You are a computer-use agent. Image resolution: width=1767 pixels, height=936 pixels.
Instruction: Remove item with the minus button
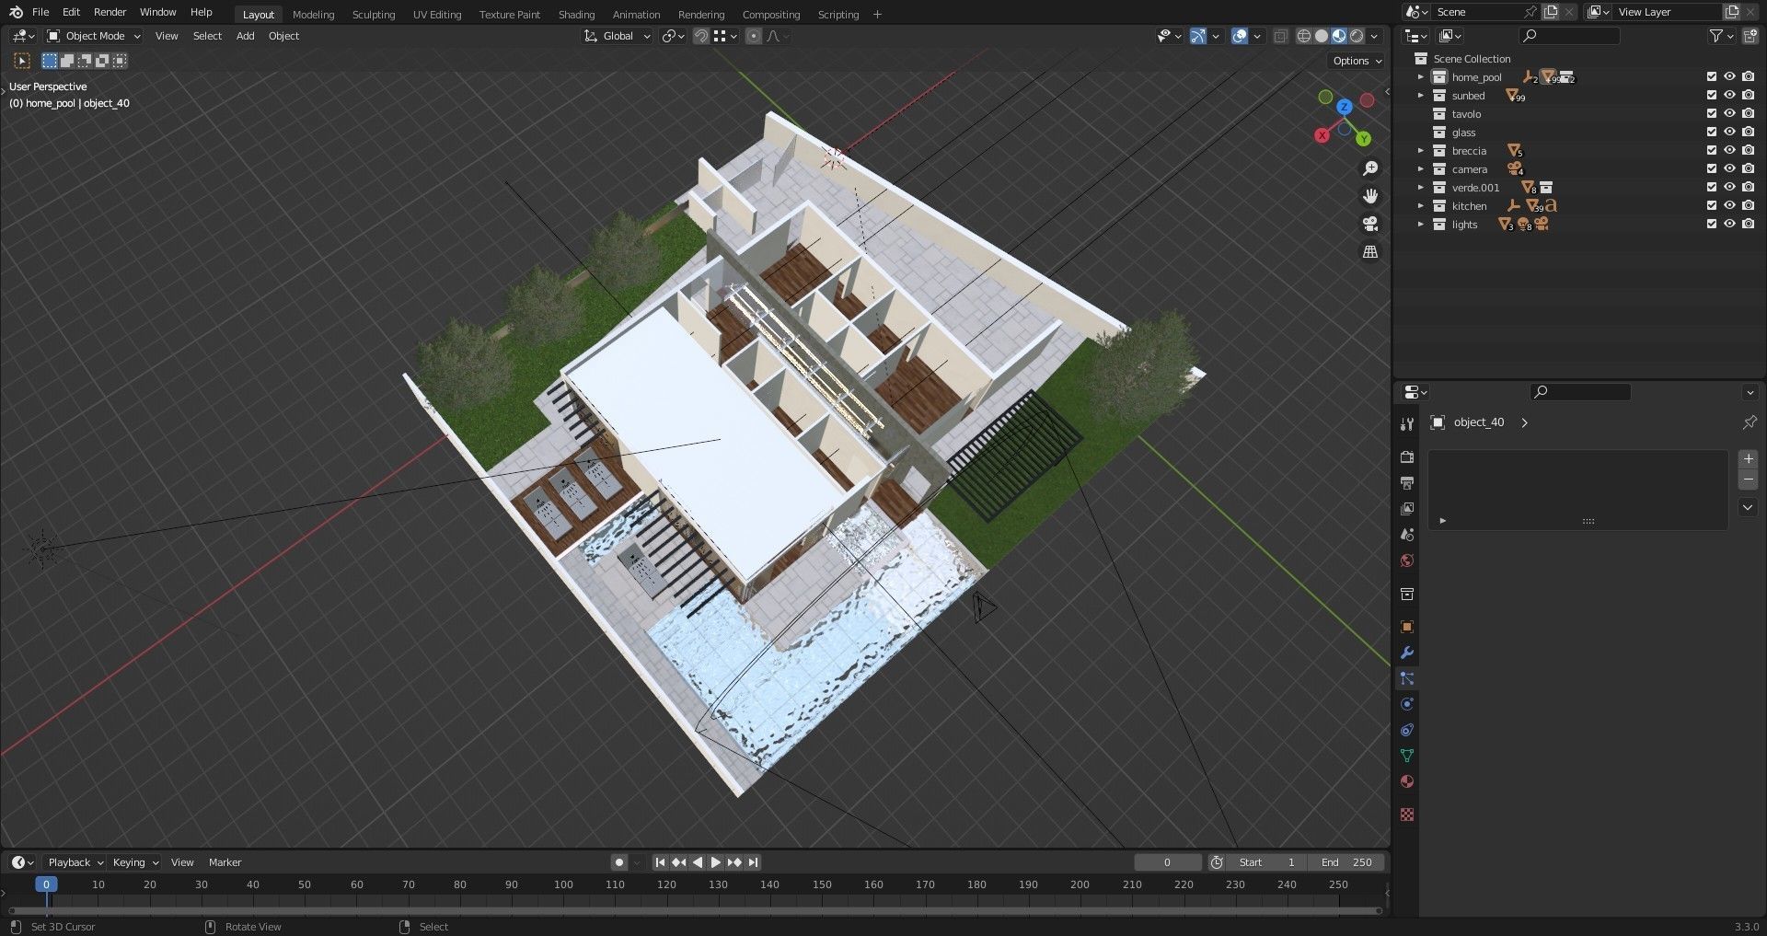coord(1749,480)
